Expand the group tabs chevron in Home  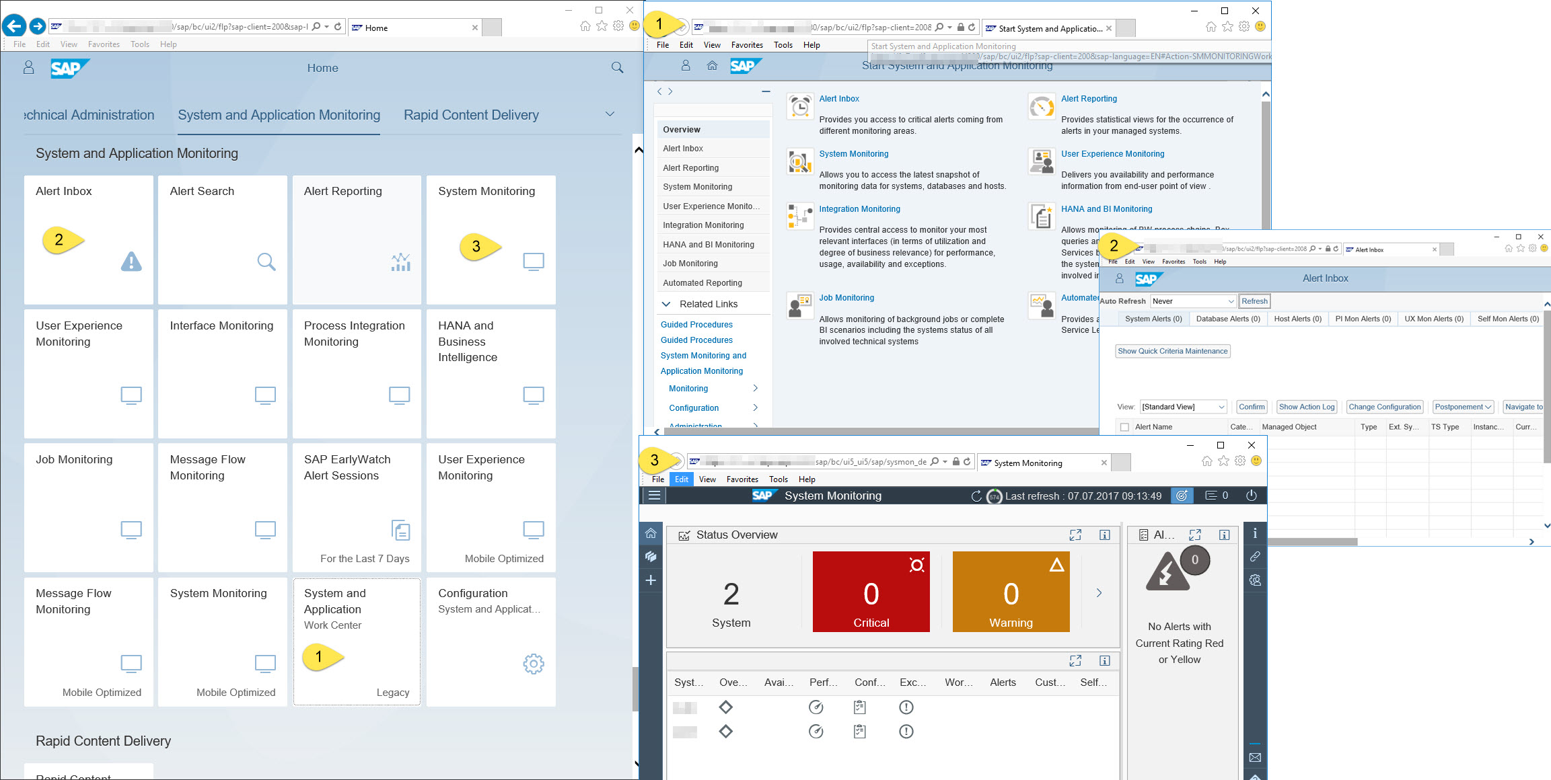pos(610,114)
